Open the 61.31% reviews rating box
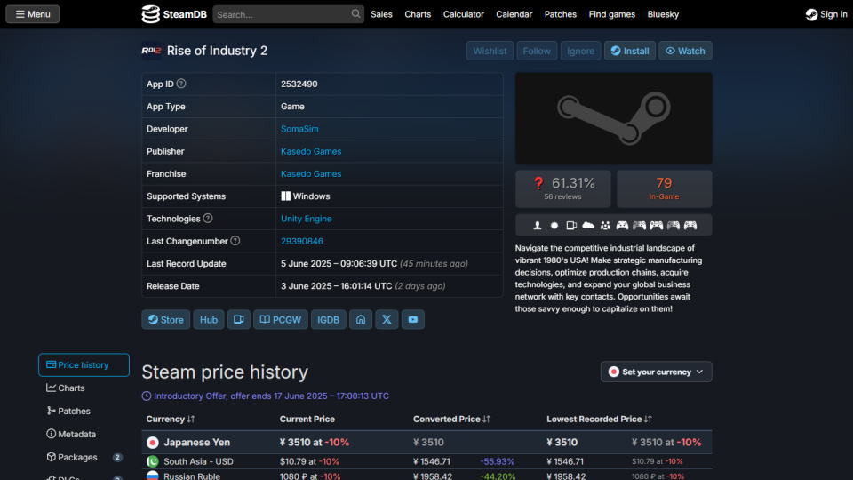853x480 pixels. (x=563, y=188)
